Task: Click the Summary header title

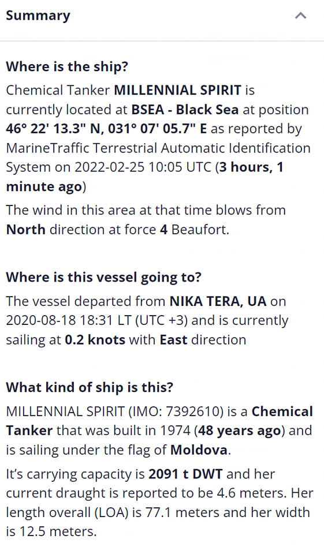Action: pyautogui.click(x=38, y=16)
